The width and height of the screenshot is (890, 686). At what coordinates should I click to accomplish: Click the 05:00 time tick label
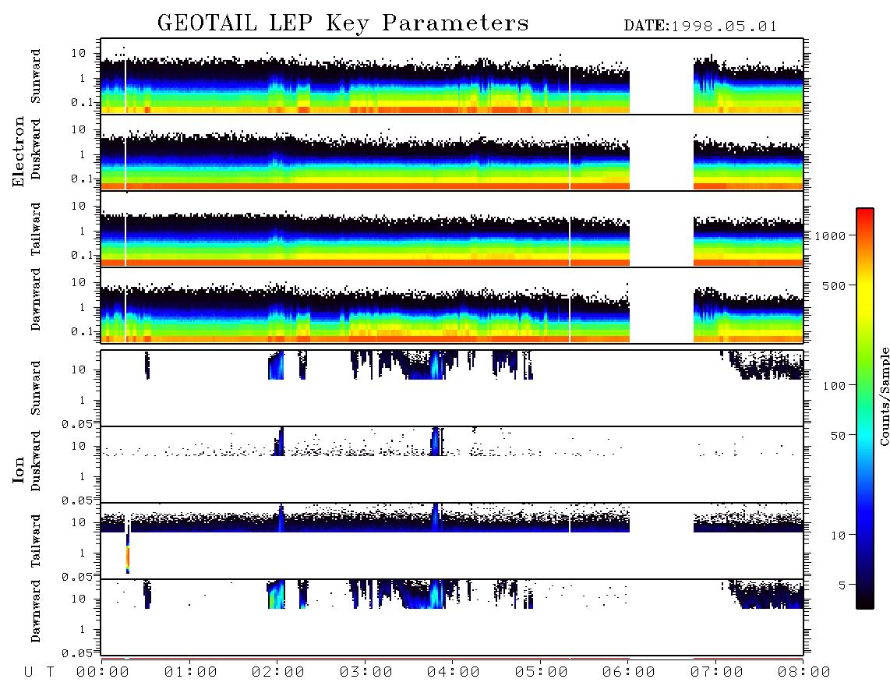tap(542, 673)
